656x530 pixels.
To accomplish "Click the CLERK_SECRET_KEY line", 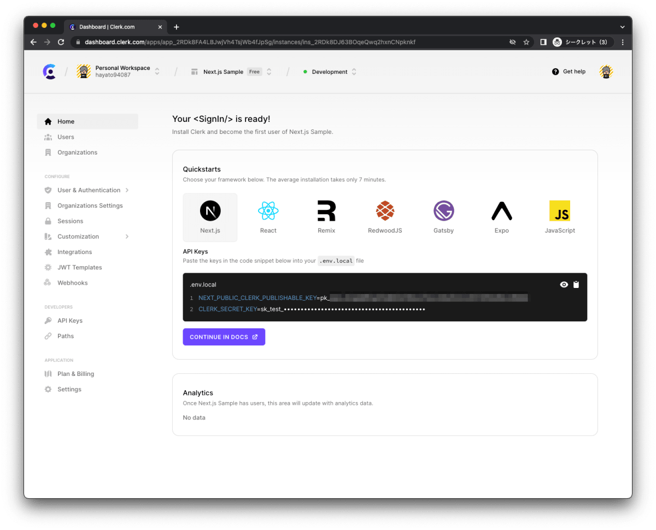I will 312,309.
